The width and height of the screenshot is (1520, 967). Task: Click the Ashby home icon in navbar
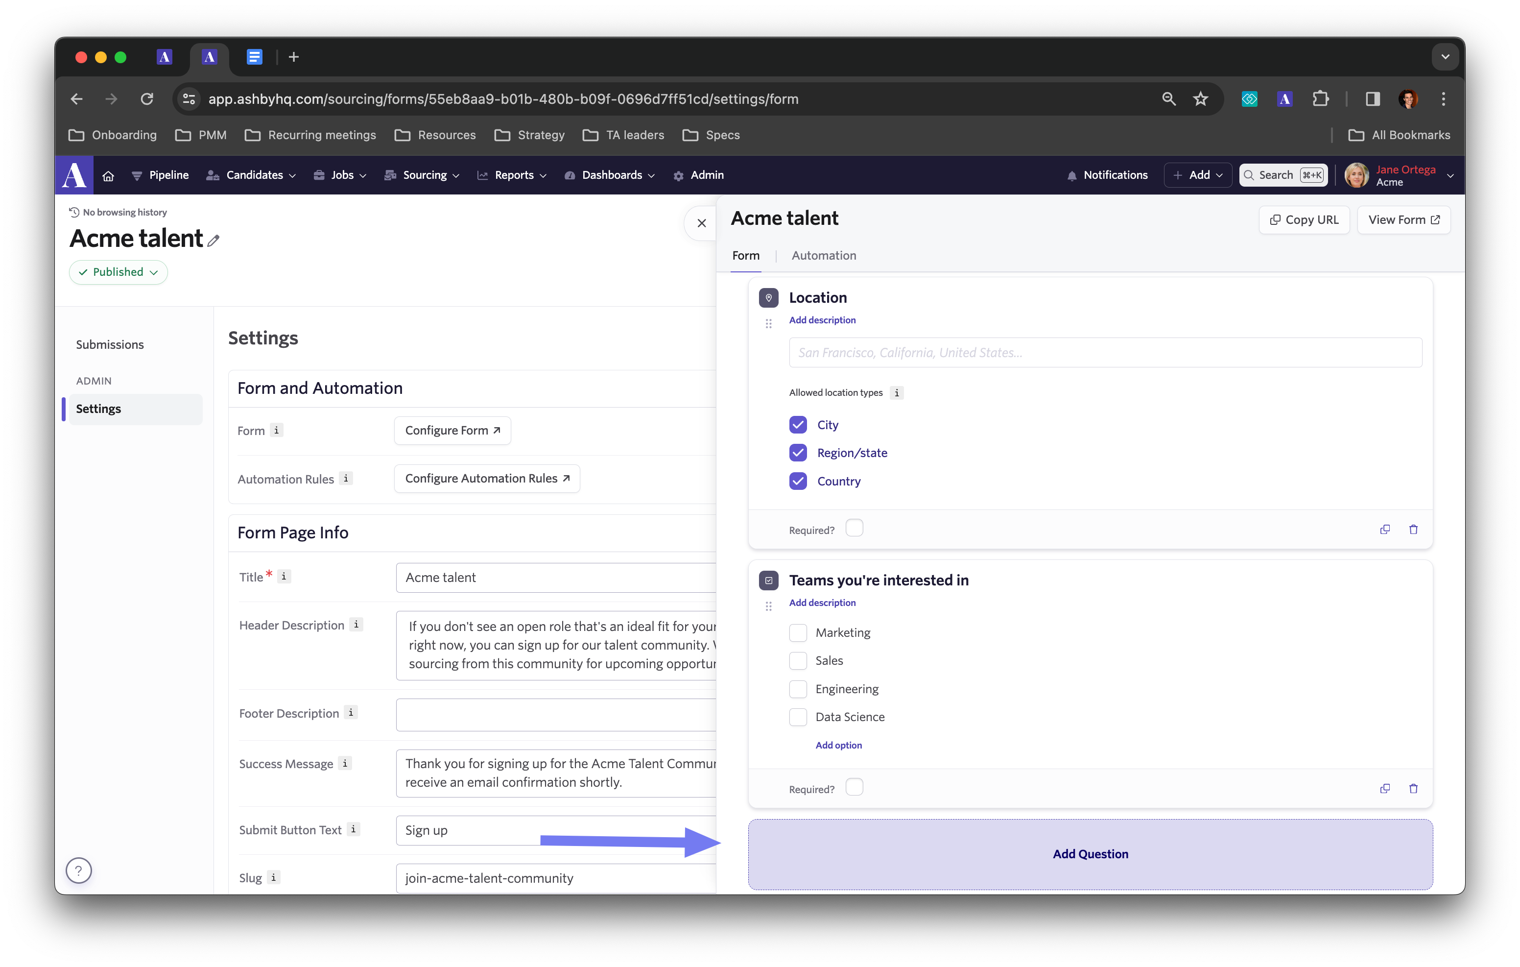[x=108, y=175]
